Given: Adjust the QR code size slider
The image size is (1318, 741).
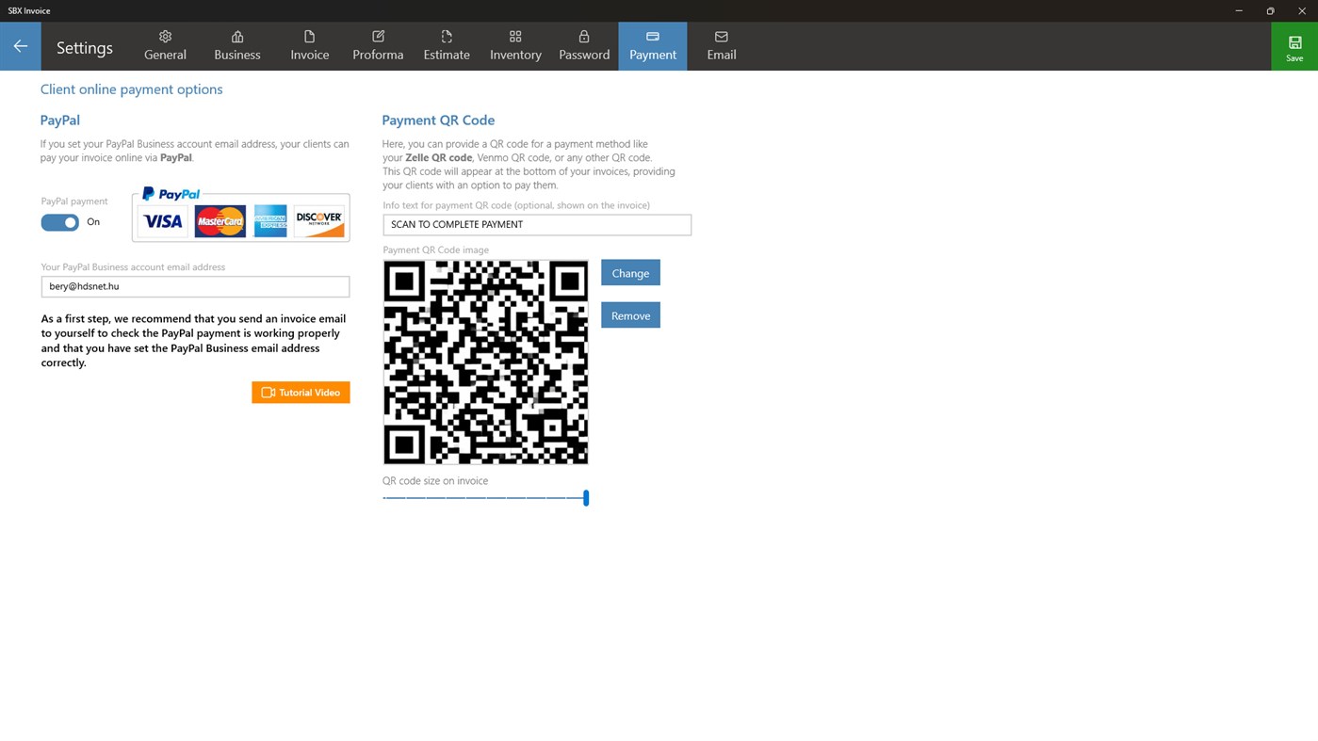Looking at the screenshot, I should pos(586,497).
